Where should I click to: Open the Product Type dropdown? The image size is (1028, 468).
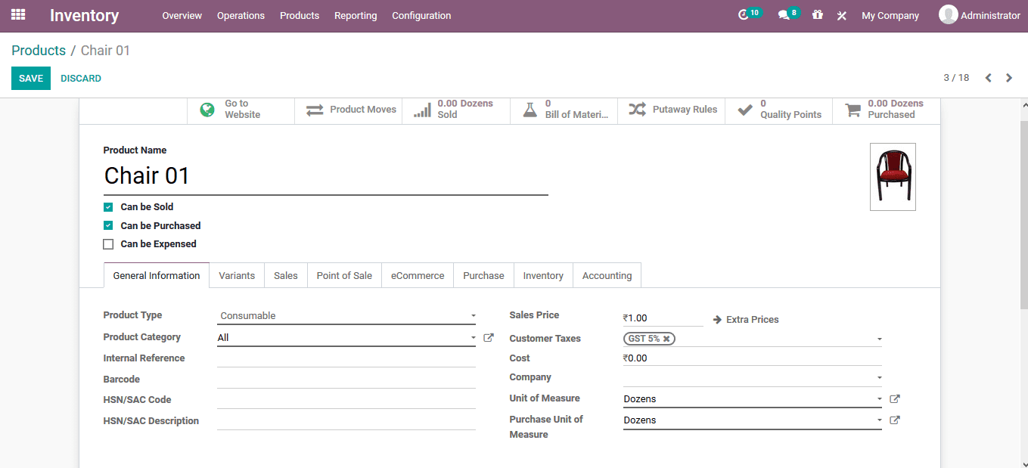pos(473,315)
